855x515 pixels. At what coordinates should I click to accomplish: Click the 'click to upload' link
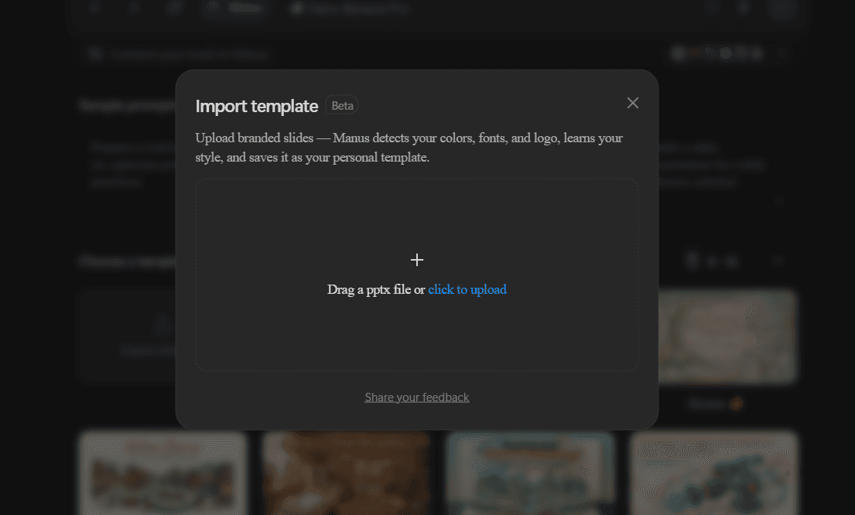(467, 289)
